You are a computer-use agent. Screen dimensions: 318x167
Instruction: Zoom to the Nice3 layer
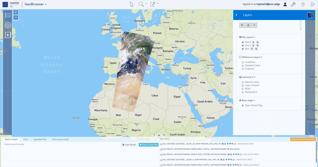point(258,42)
